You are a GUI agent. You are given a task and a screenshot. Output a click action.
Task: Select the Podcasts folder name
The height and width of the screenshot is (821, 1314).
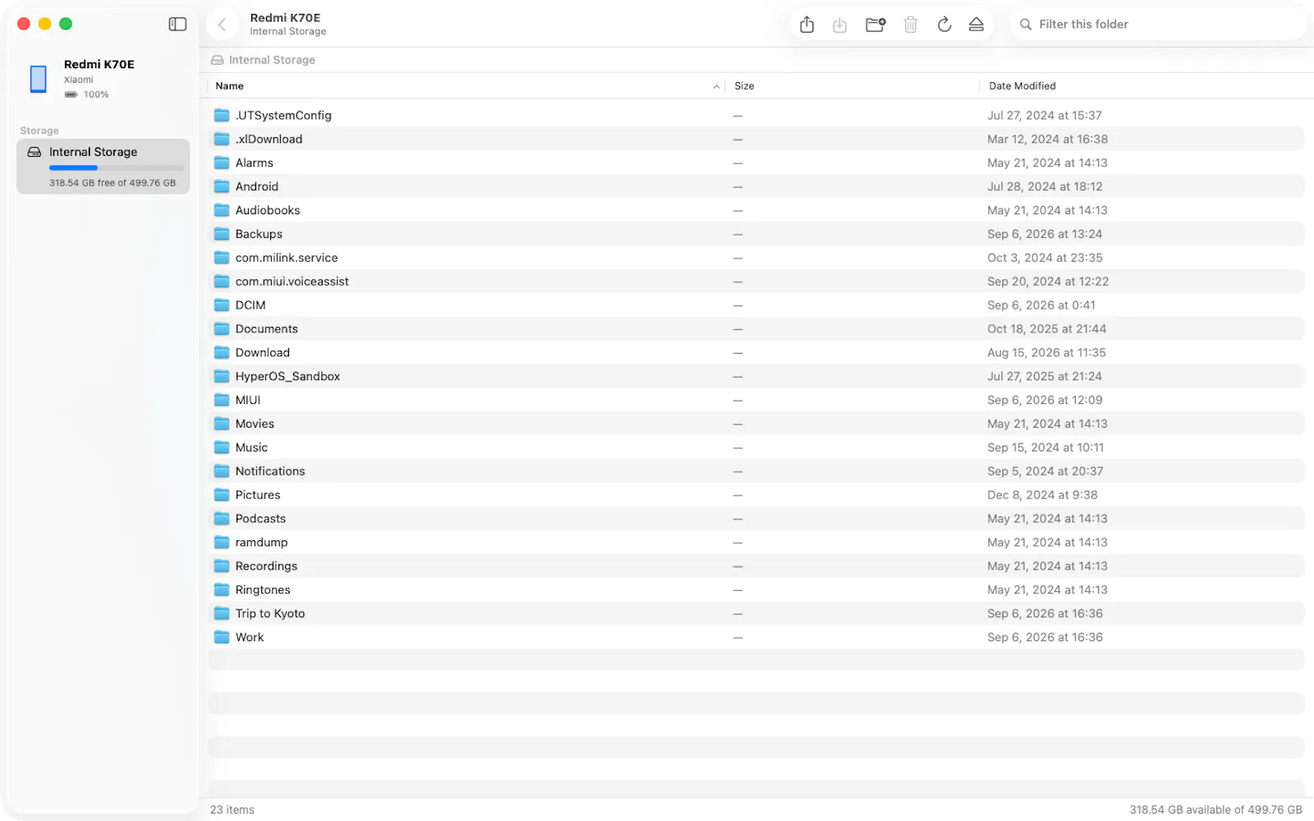click(x=260, y=519)
